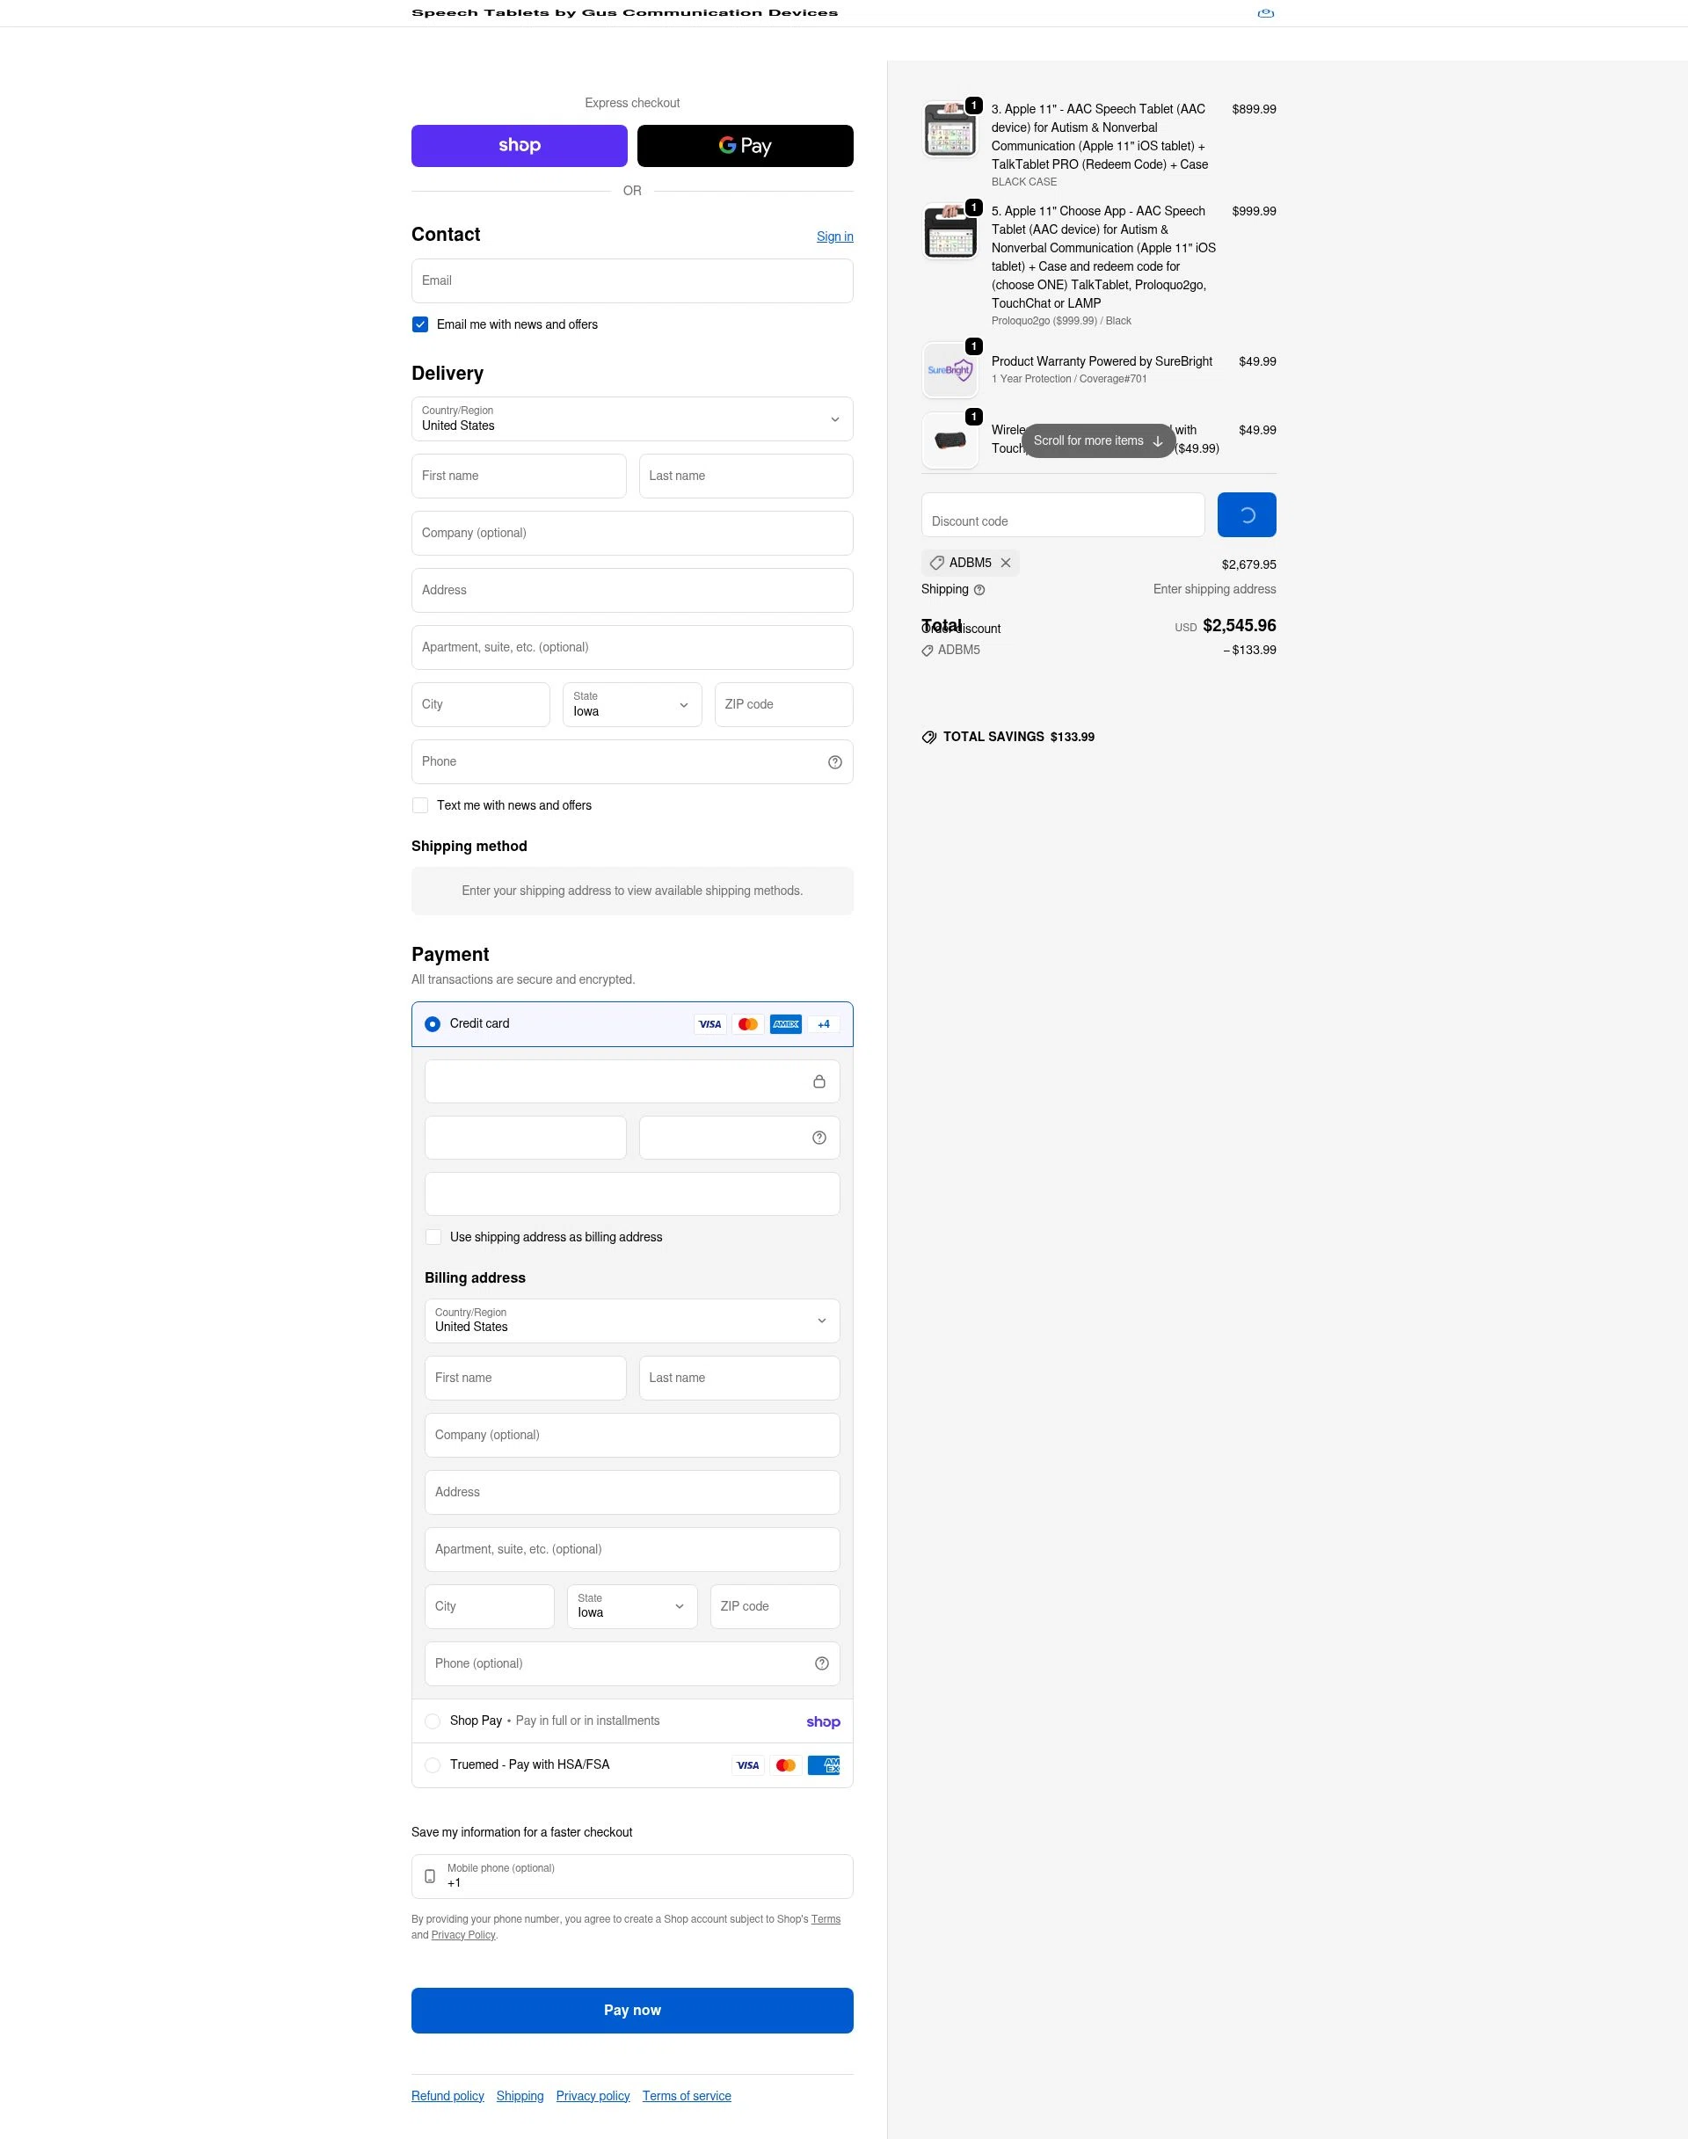Click the billing phone help icon

pos(821,1662)
